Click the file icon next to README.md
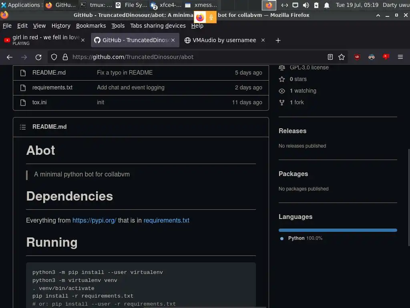The width and height of the screenshot is (410, 308). coord(23,73)
